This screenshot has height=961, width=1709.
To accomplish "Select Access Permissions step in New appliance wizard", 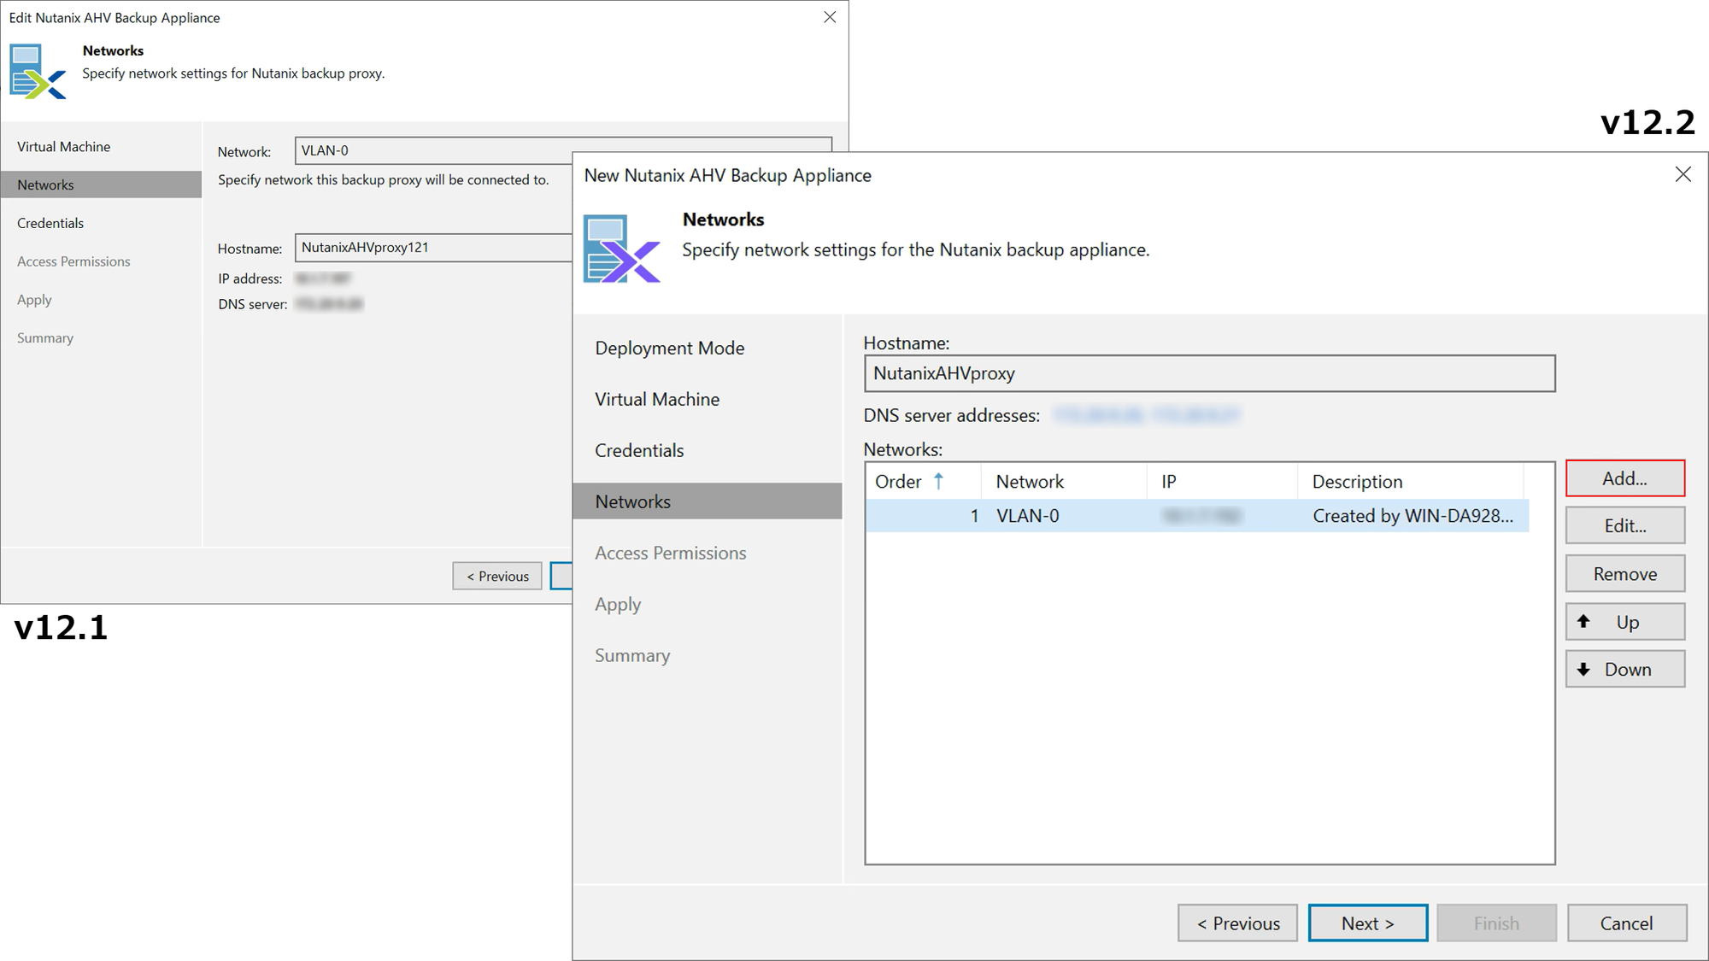I will point(671,553).
